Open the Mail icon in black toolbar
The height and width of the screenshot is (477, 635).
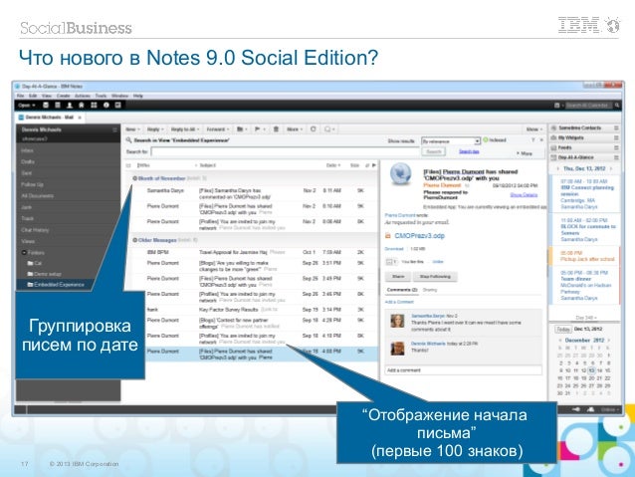click(46, 106)
